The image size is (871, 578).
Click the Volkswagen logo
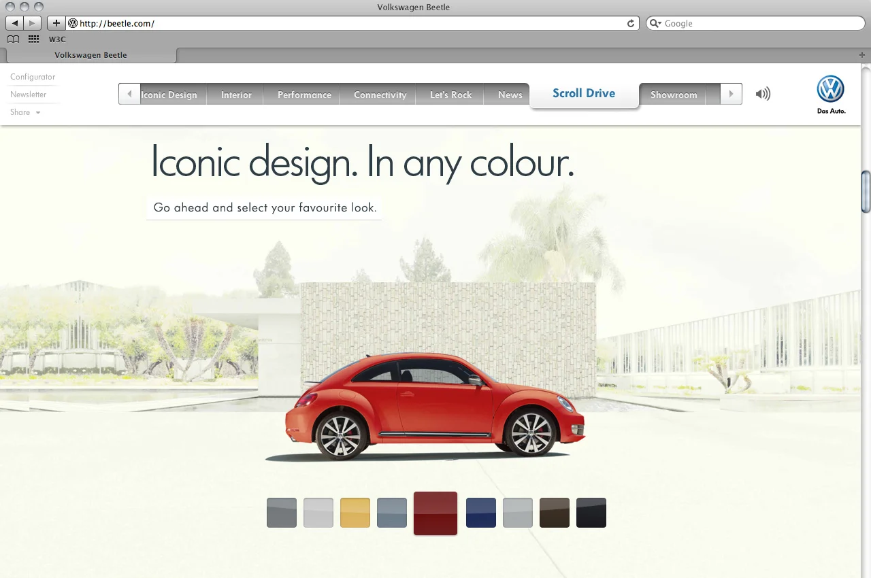[831, 89]
